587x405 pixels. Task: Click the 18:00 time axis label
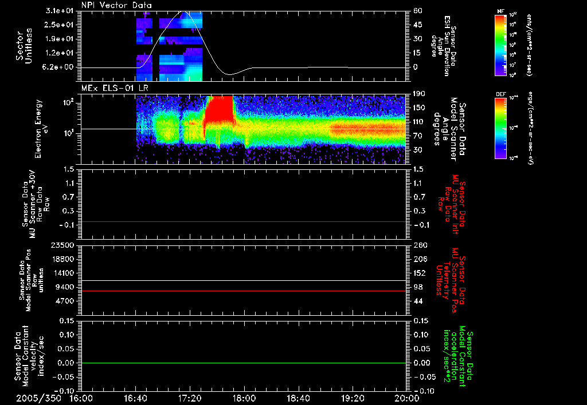coord(244,399)
